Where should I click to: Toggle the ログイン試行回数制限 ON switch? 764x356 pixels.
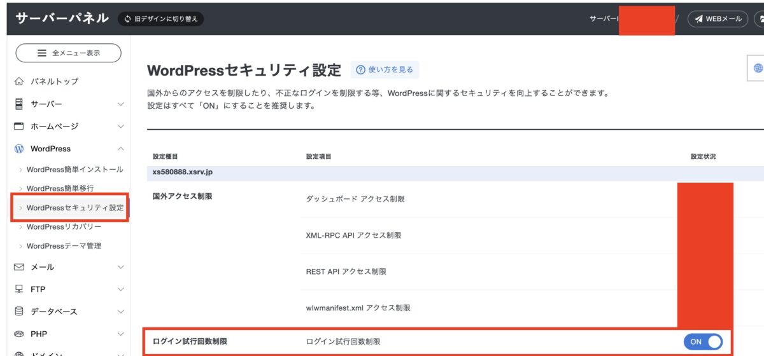click(x=703, y=341)
